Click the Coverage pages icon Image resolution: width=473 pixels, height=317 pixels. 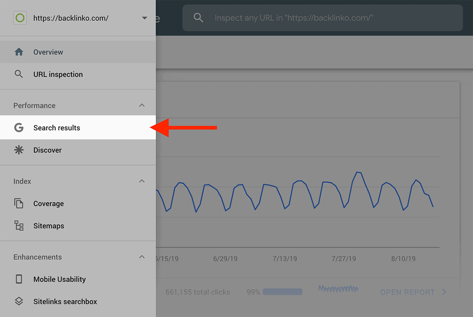19,203
